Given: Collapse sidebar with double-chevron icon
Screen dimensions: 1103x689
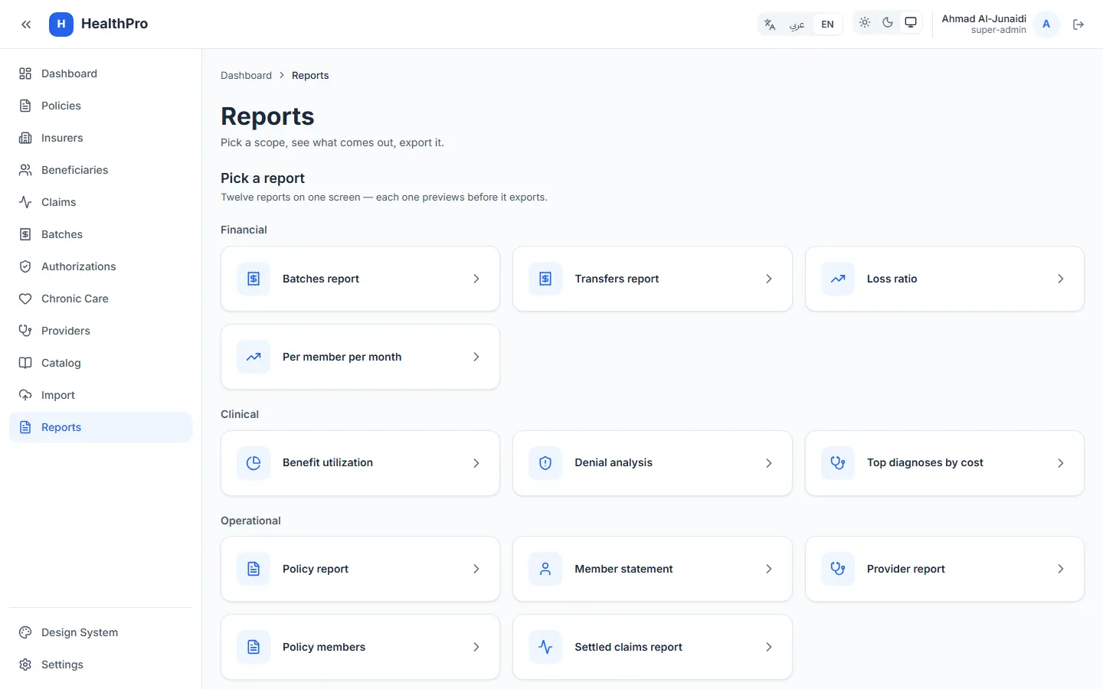Looking at the screenshot, I should [26, 24].
